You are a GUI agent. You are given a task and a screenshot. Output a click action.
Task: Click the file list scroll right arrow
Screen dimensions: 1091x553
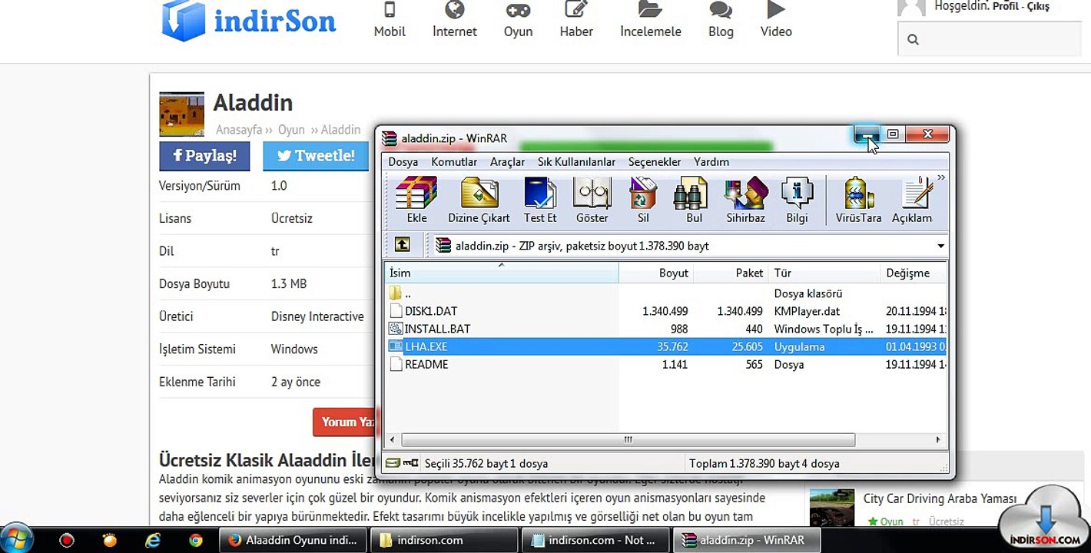938,440
